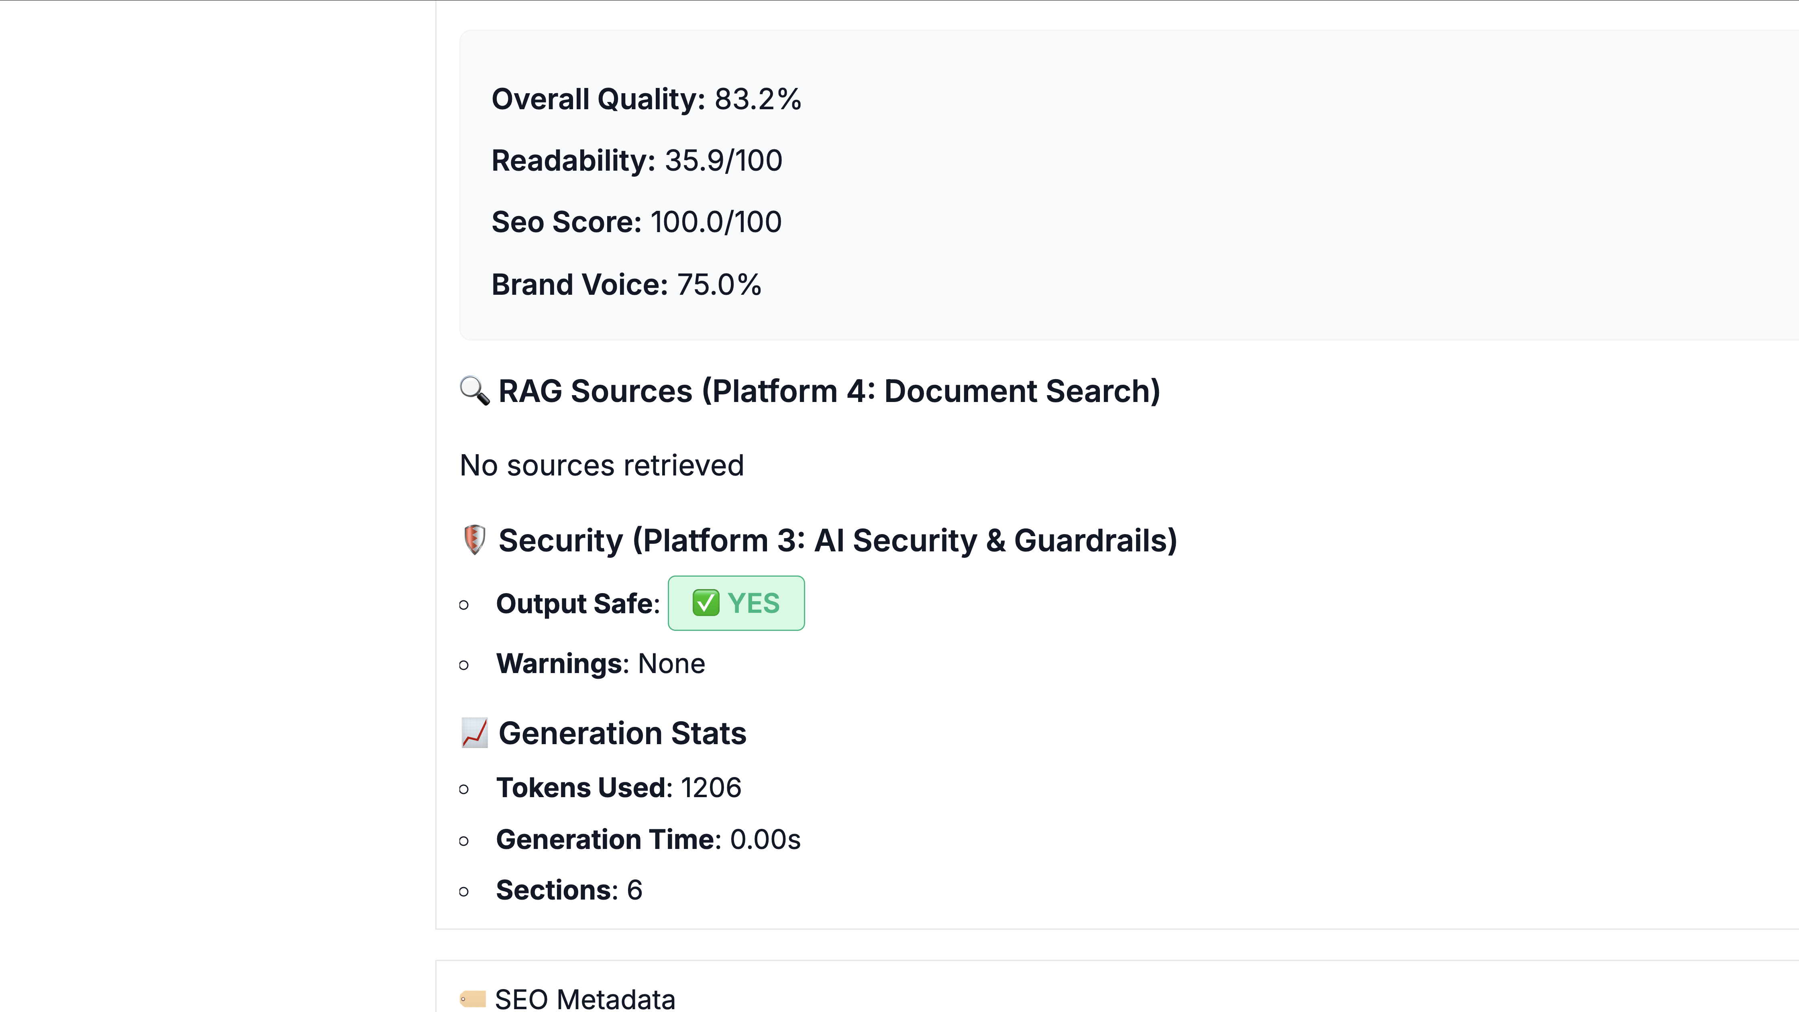Click the chart icon beside Generation Stats
This screenshot has width=1799, height=1012.
(474, 732)
